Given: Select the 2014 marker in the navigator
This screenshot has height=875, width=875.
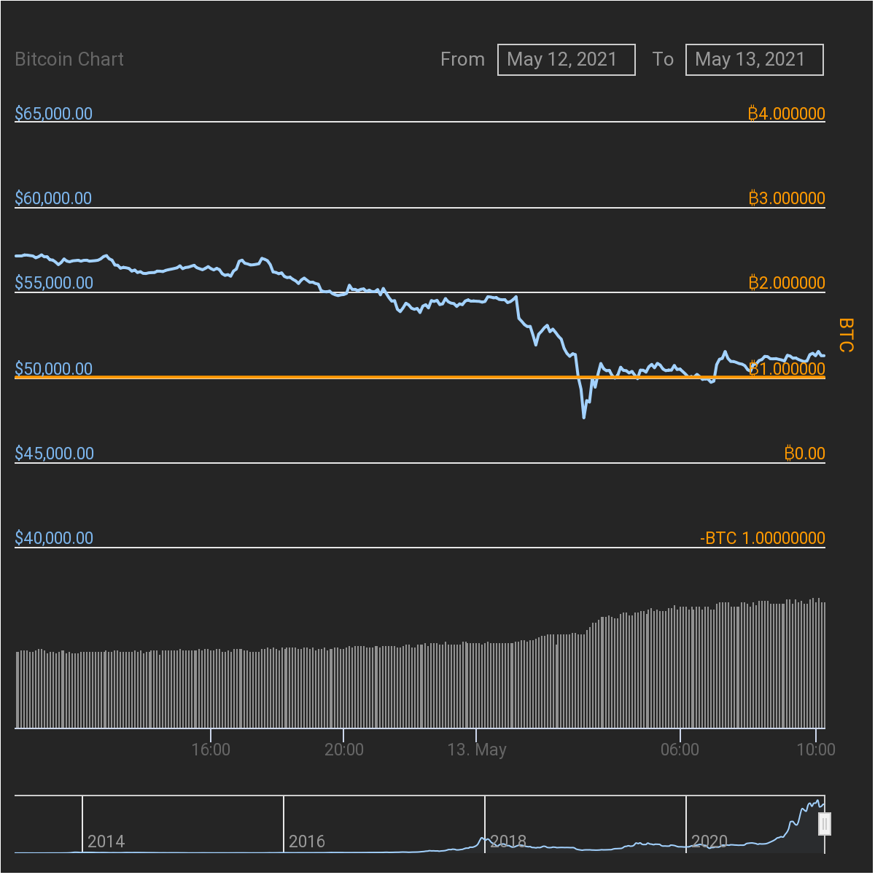Looking at the screenshot, I should pos(106,841).
